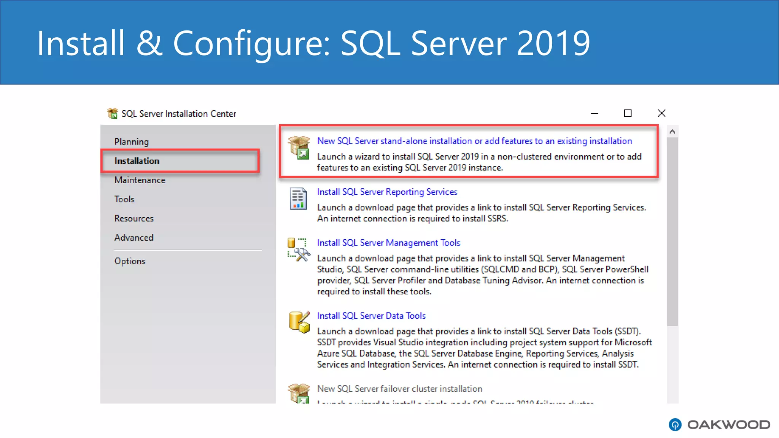Click Install SQL Server Management Tools link
This screenshot has width=779, height=438.
click(388, 243)
